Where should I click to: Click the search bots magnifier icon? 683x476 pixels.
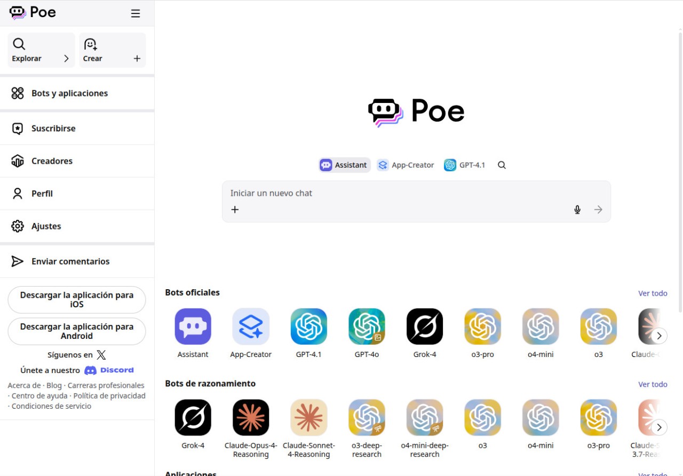502,165
